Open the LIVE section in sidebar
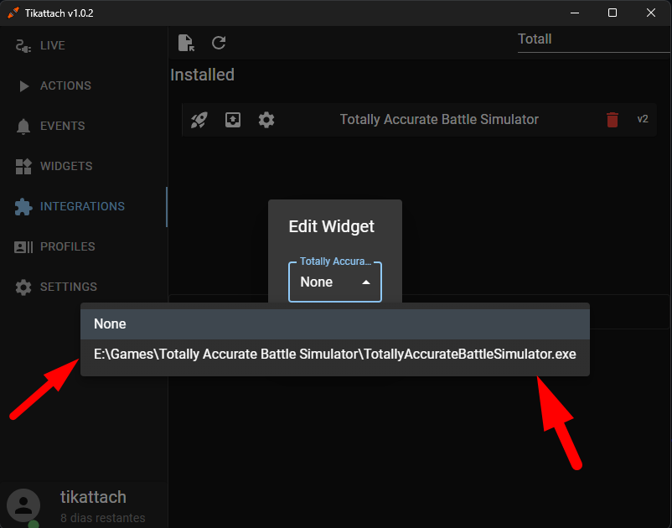The width and height of the screenshot is (672, 528). pyautogui.click(x=84, y=45)
